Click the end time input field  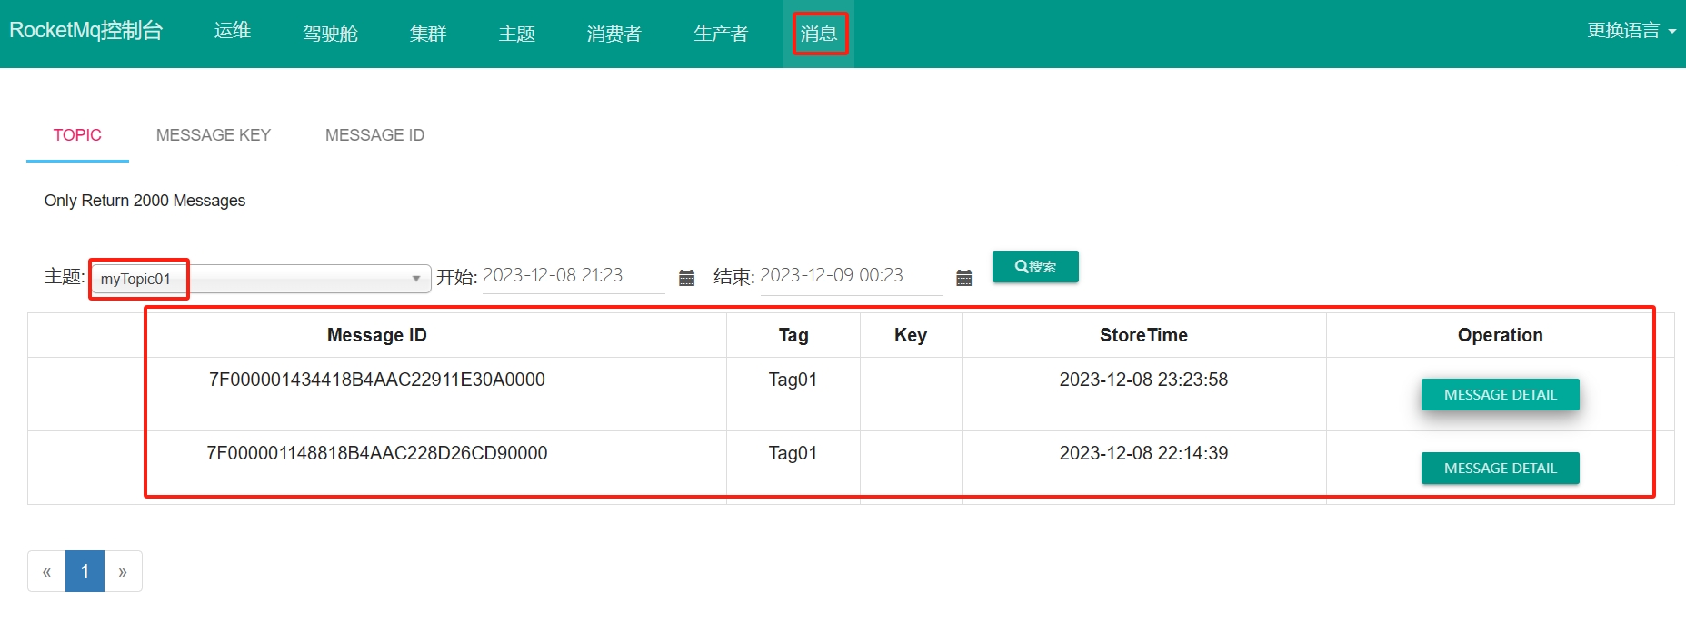[850, 276]
